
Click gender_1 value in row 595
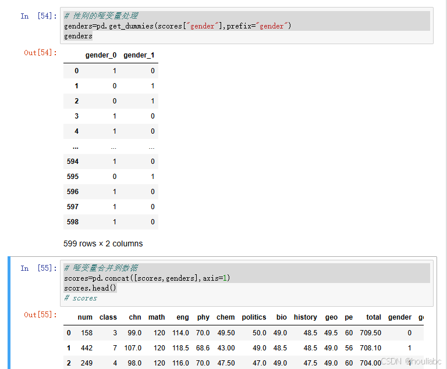(152, 176)
